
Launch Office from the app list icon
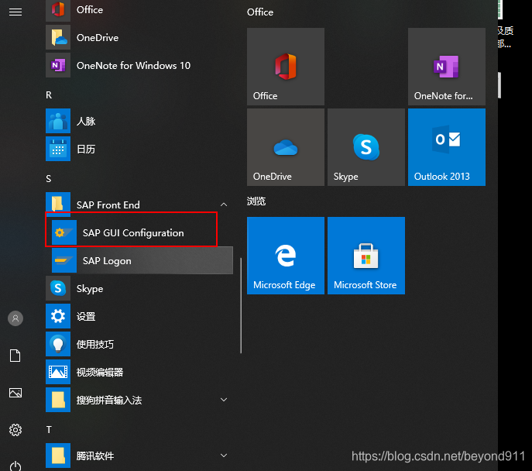58,10
